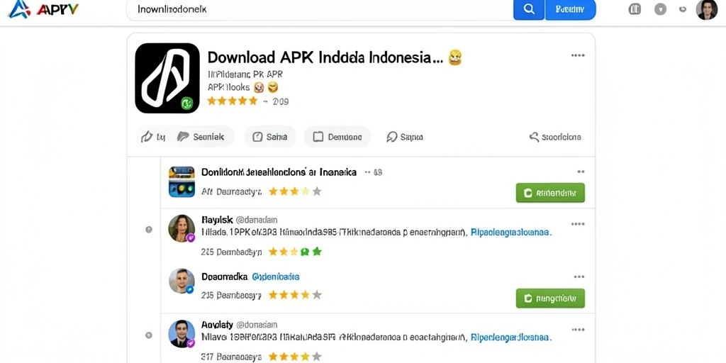Open the user profile avatar in header

[x=707, y=9]
